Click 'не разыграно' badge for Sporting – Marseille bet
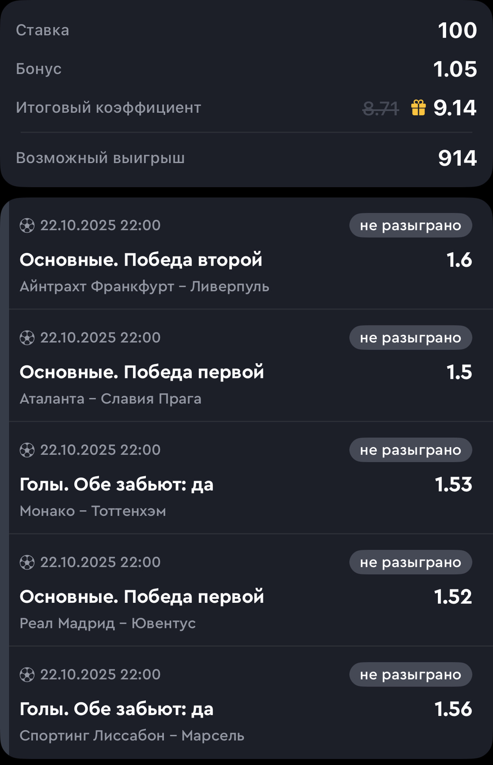Image resolution: width=493 pixels, height=765 pixels. pos(410,675)
